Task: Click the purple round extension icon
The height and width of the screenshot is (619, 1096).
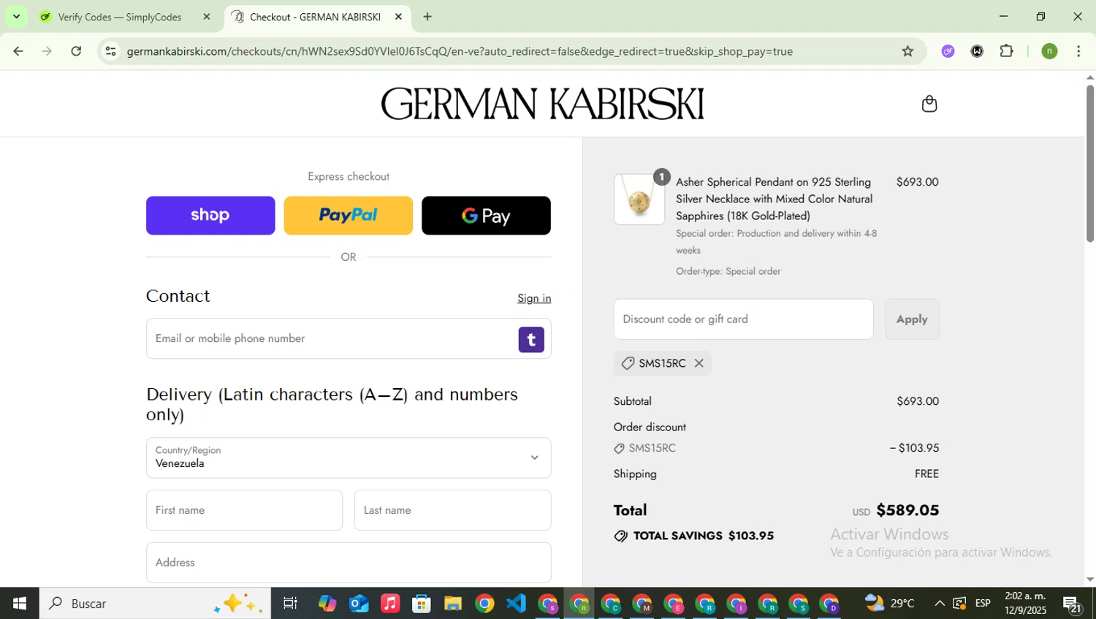Action: click(948, 51)
